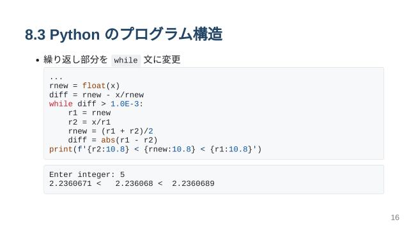
Task: Click the inline "while" code label
Action: pos(126,60)
